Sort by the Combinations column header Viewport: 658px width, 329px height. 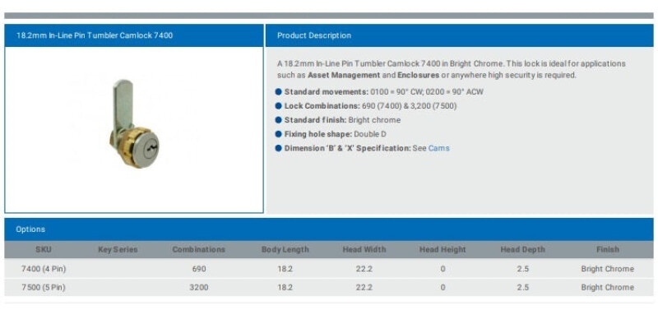198,249
